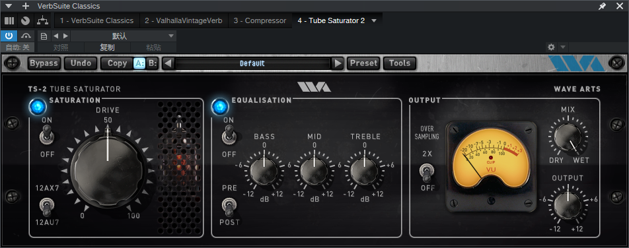Screen dimensions: 629x248
Task: Select the 3 - Compressor tab
Action: pyautogui.click(x=260, y=20)
